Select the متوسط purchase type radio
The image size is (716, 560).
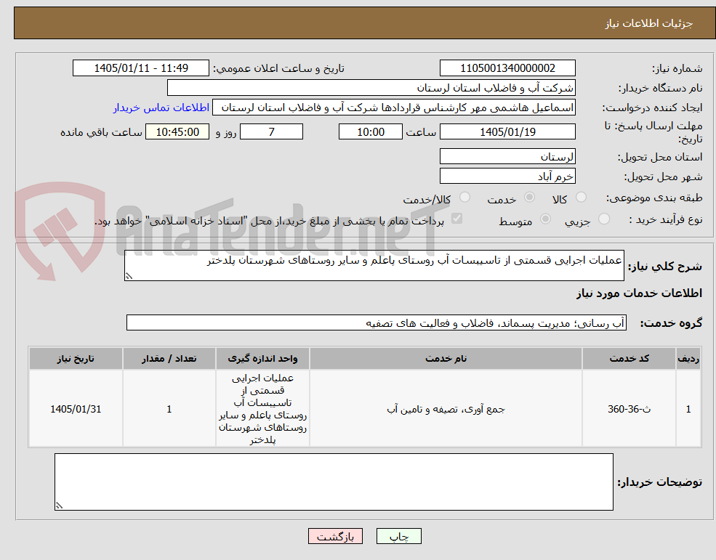point(545,219)
